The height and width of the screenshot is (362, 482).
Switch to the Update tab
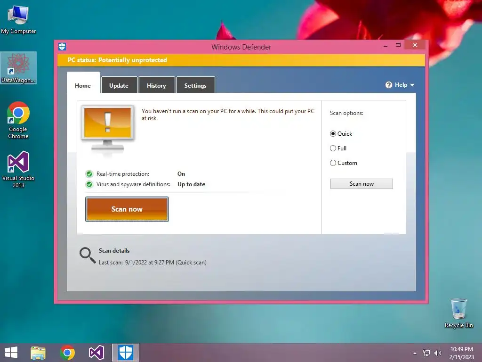coord(119,85)
